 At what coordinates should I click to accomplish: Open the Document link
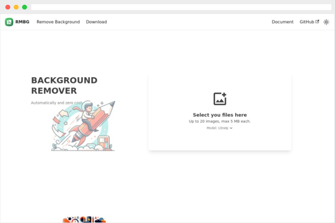pos(282,22)
